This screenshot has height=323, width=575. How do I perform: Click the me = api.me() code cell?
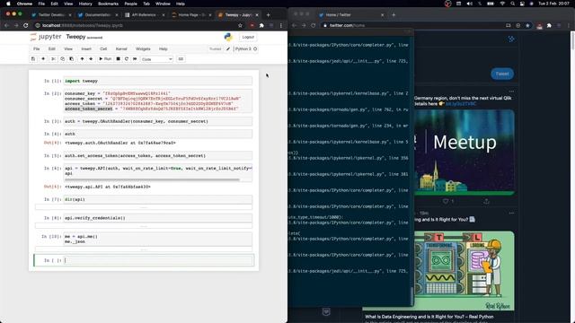[x=158, y=240]
